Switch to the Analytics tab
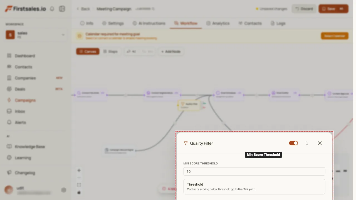This screenshot has width=356, height=200. [x=218, y=23]
